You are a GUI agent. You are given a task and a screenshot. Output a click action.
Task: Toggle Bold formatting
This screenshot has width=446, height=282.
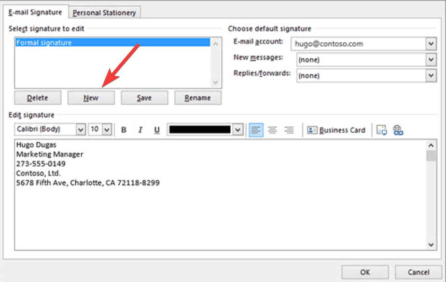[124, 130]
